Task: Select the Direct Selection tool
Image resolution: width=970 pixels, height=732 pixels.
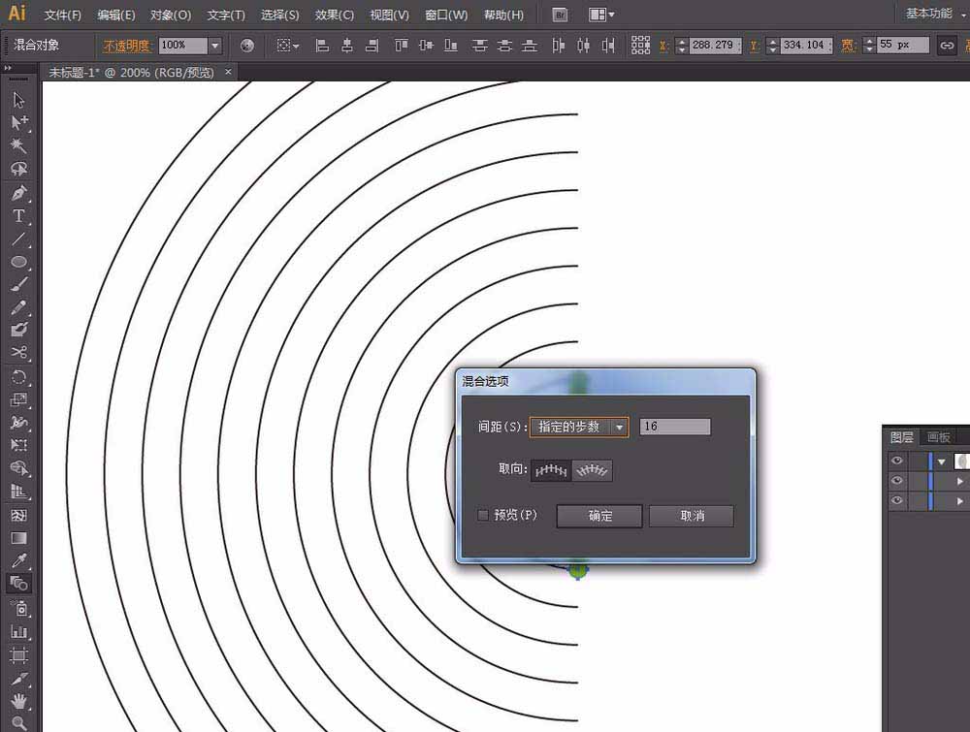Action: (x=18, y=122)
